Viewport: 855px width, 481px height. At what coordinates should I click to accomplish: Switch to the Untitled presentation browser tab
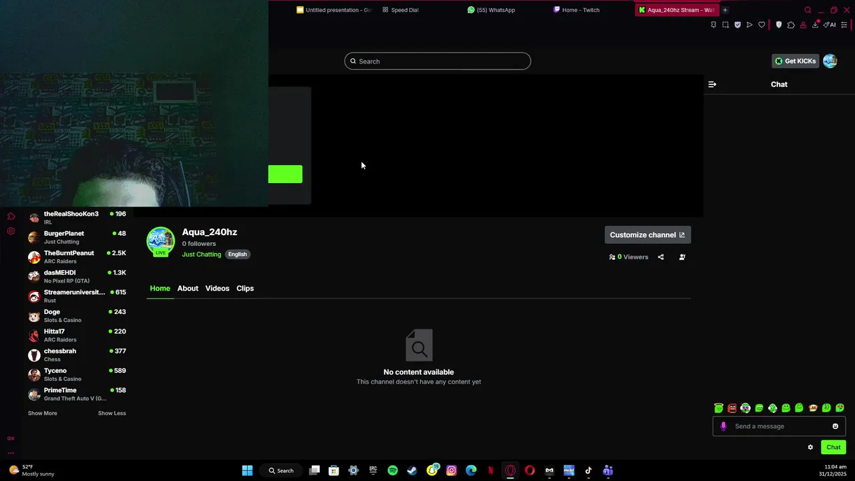[334, 10]
